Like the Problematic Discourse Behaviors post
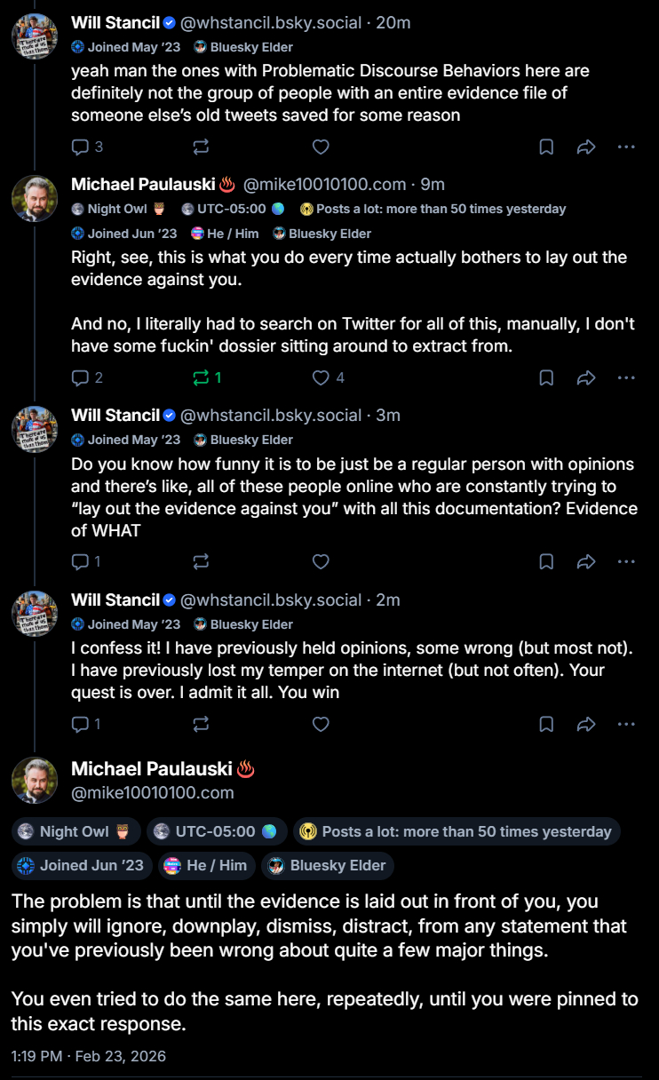This screenshot has width=659, height=1080. [x=322, y=147]
